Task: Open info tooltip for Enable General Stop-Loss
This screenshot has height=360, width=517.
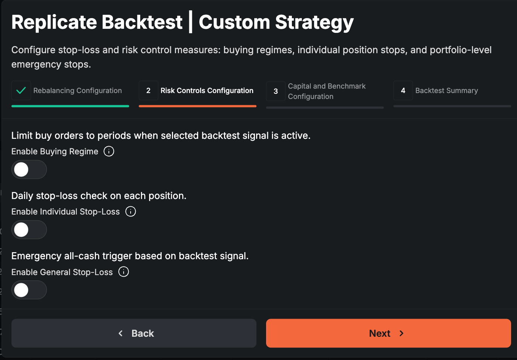Action: (x=124, y=272)
